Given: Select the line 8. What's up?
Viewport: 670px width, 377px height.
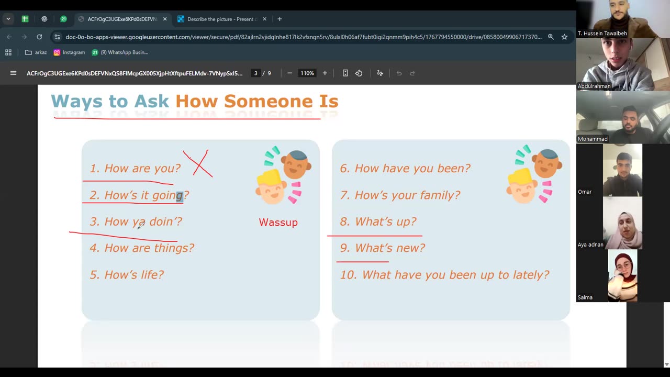Looking at the screenshot, I should [378, 221].
